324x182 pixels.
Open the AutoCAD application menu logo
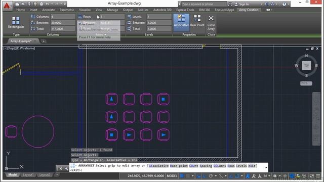pos(7,6)
